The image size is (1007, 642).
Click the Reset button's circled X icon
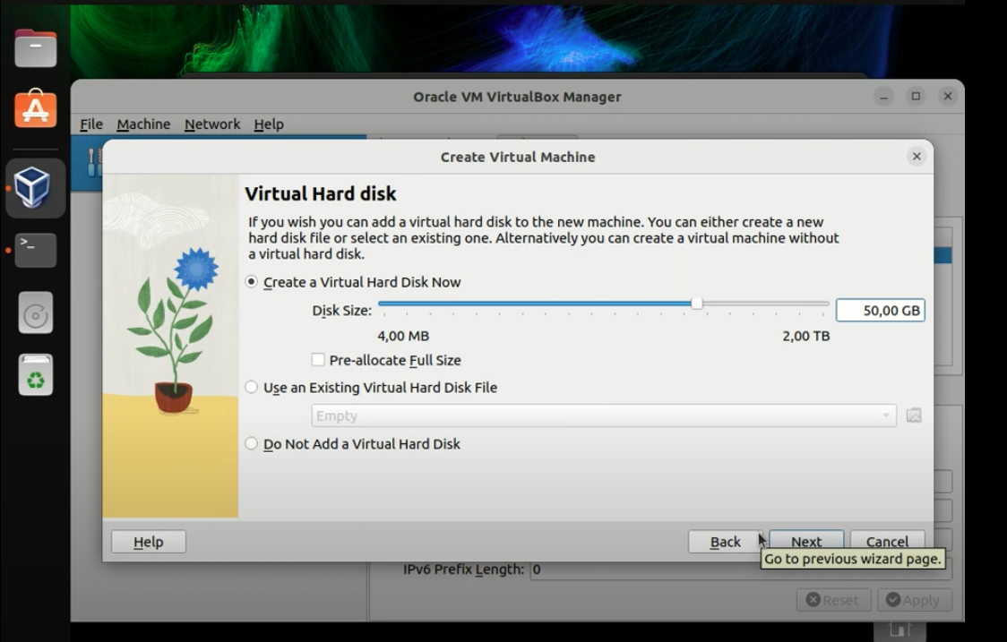[x=812, y=600]
